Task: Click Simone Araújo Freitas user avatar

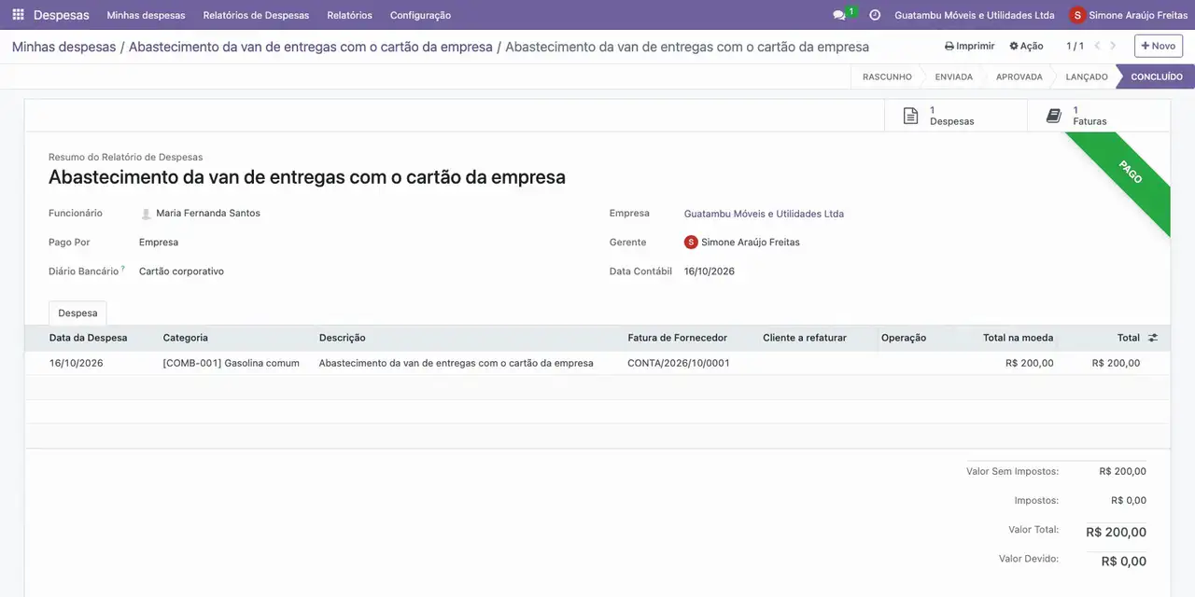Action: pyautogui.click(x=1078, y=15)
